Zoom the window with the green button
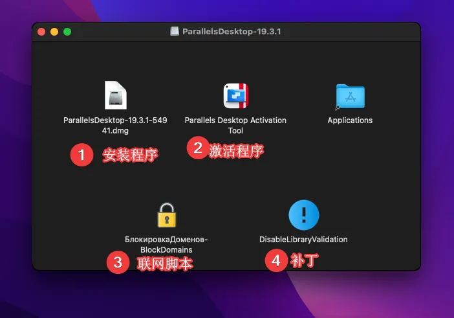 click(x=67, y=31)
